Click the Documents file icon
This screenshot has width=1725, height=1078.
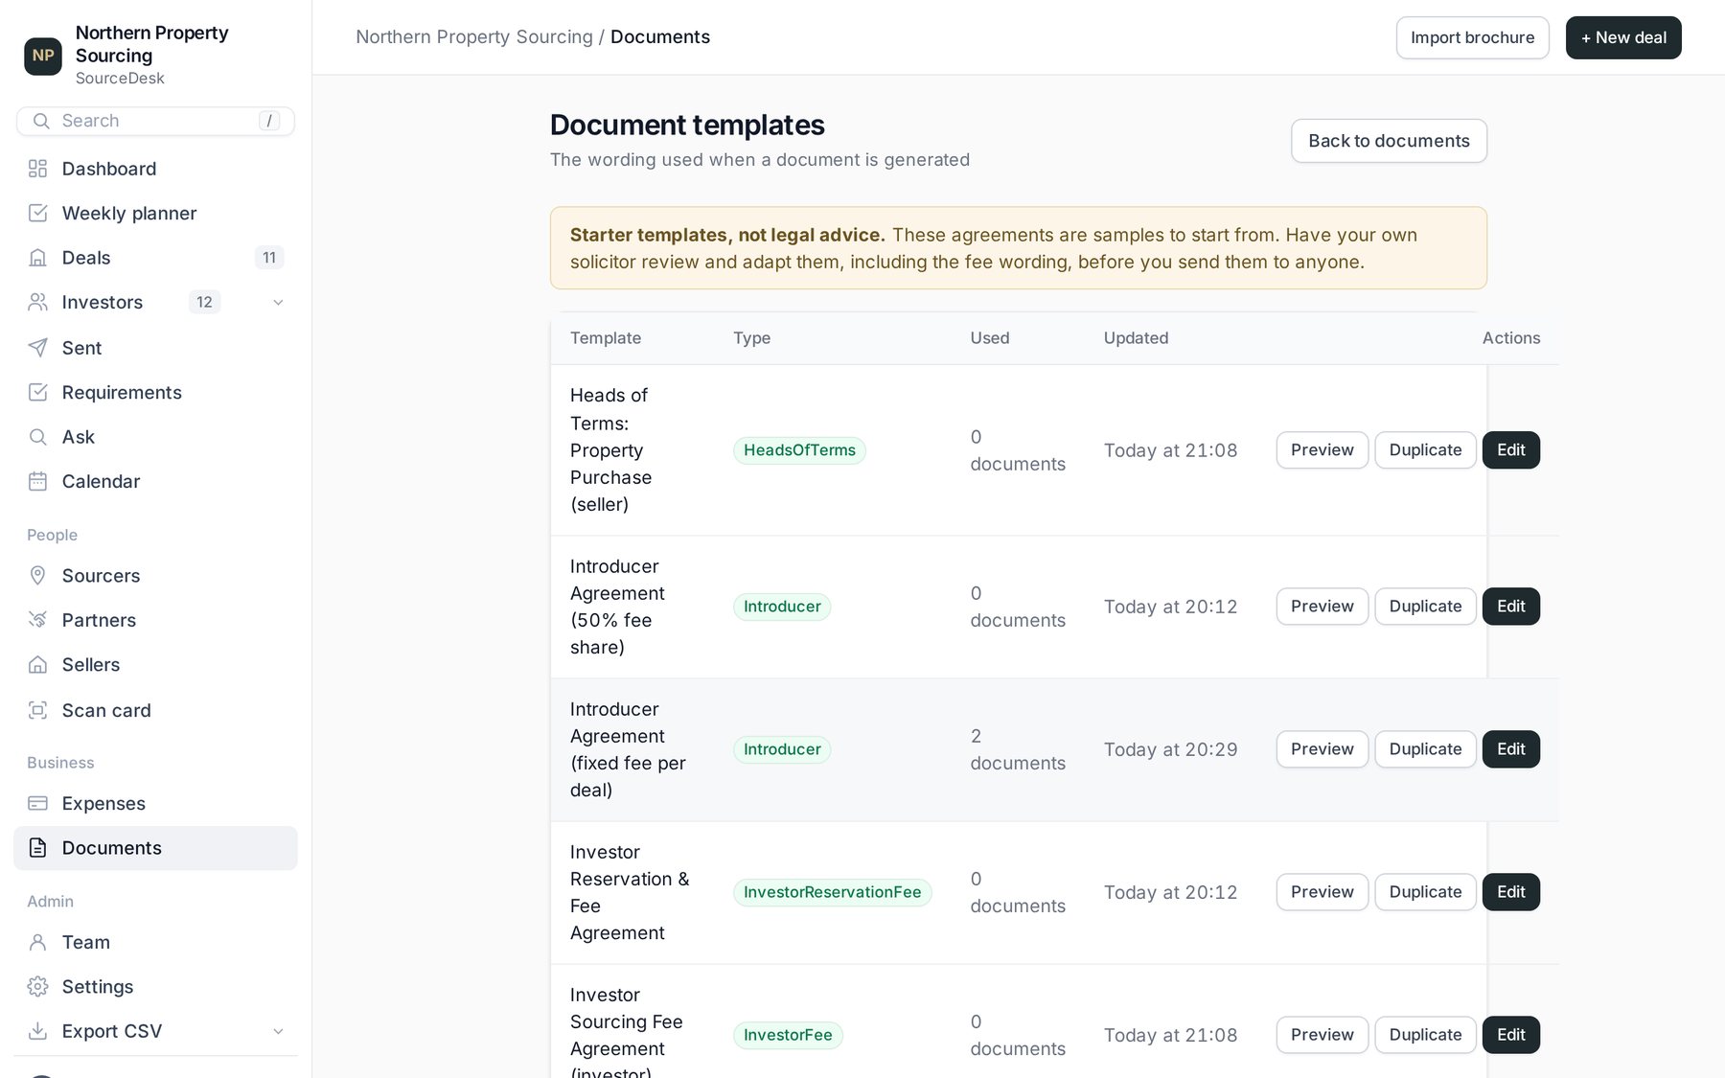[37, 848]
